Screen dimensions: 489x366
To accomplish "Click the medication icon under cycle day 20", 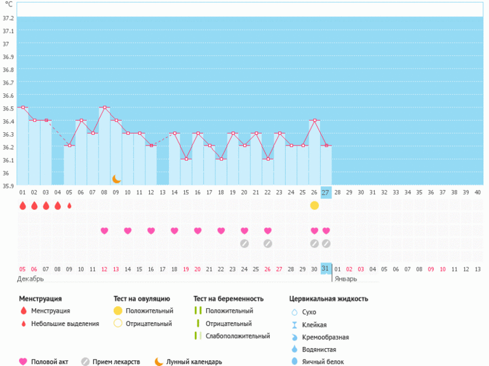I will pos(245,243).
